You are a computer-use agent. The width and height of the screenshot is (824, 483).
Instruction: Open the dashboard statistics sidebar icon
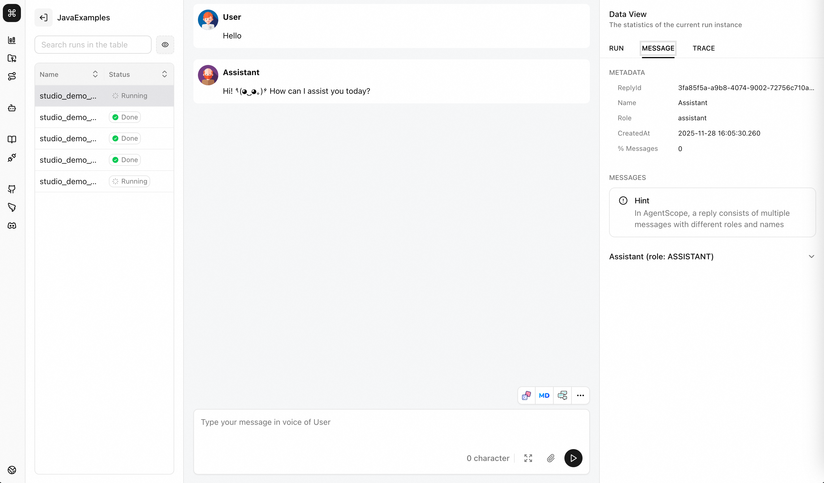click(12, 40)
